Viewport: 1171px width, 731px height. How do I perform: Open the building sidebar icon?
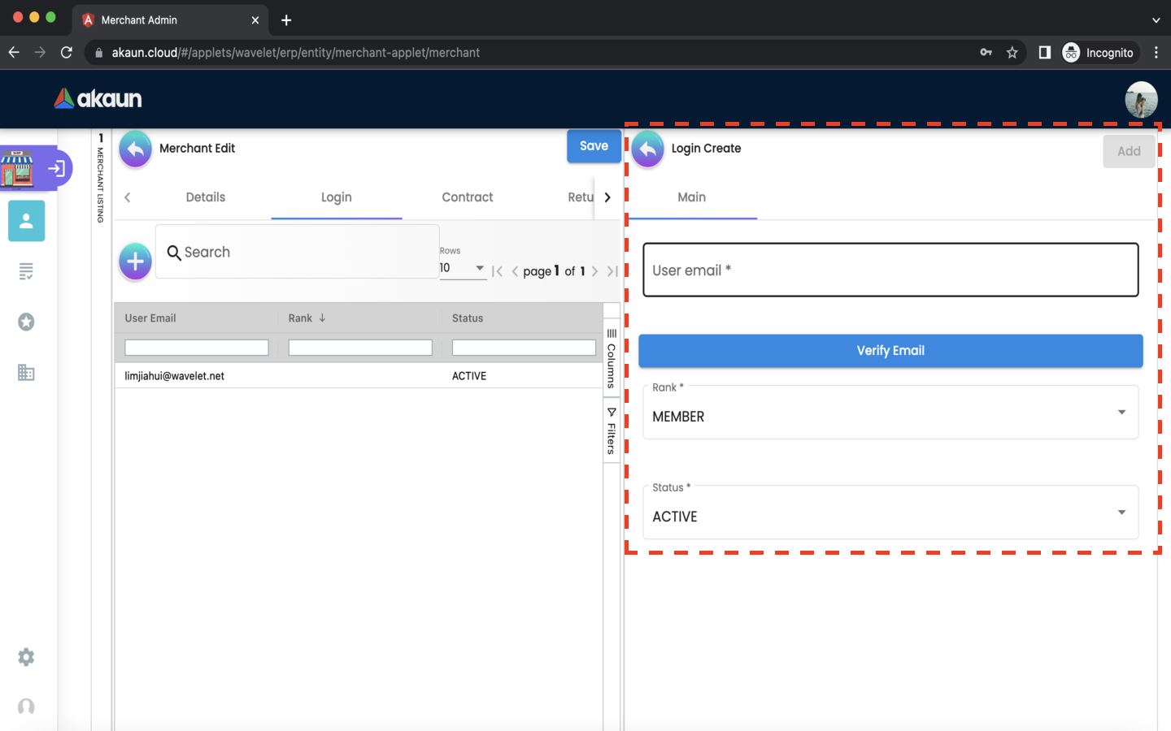click(x=26, y=373)
